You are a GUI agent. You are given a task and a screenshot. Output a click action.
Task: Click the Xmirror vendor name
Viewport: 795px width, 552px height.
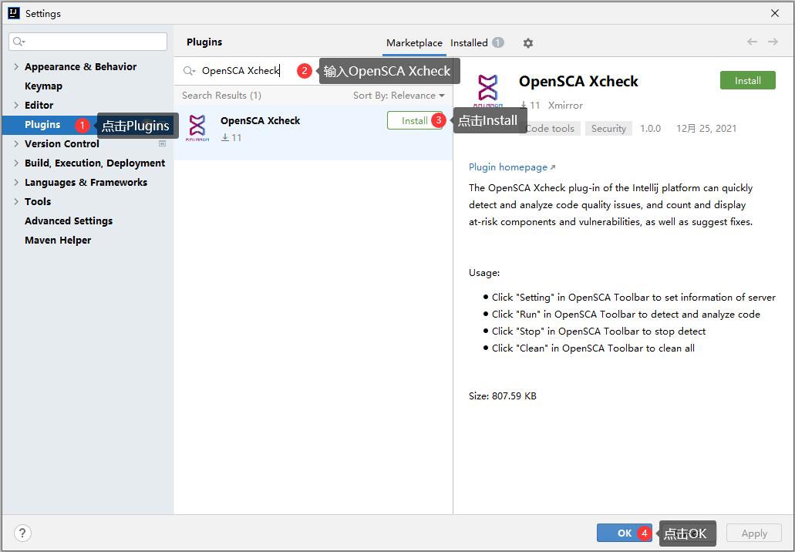pos(565,105)
